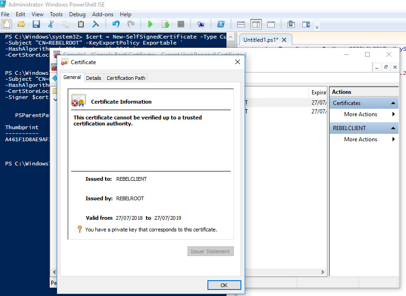
Task: Click the blue Back arrow in MMC toolbar
Action: click(x=54, y=78)
